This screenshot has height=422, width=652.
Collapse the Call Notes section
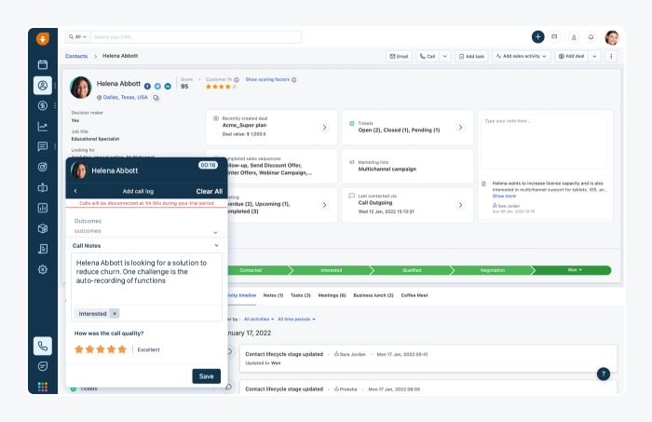coord(216,246)
